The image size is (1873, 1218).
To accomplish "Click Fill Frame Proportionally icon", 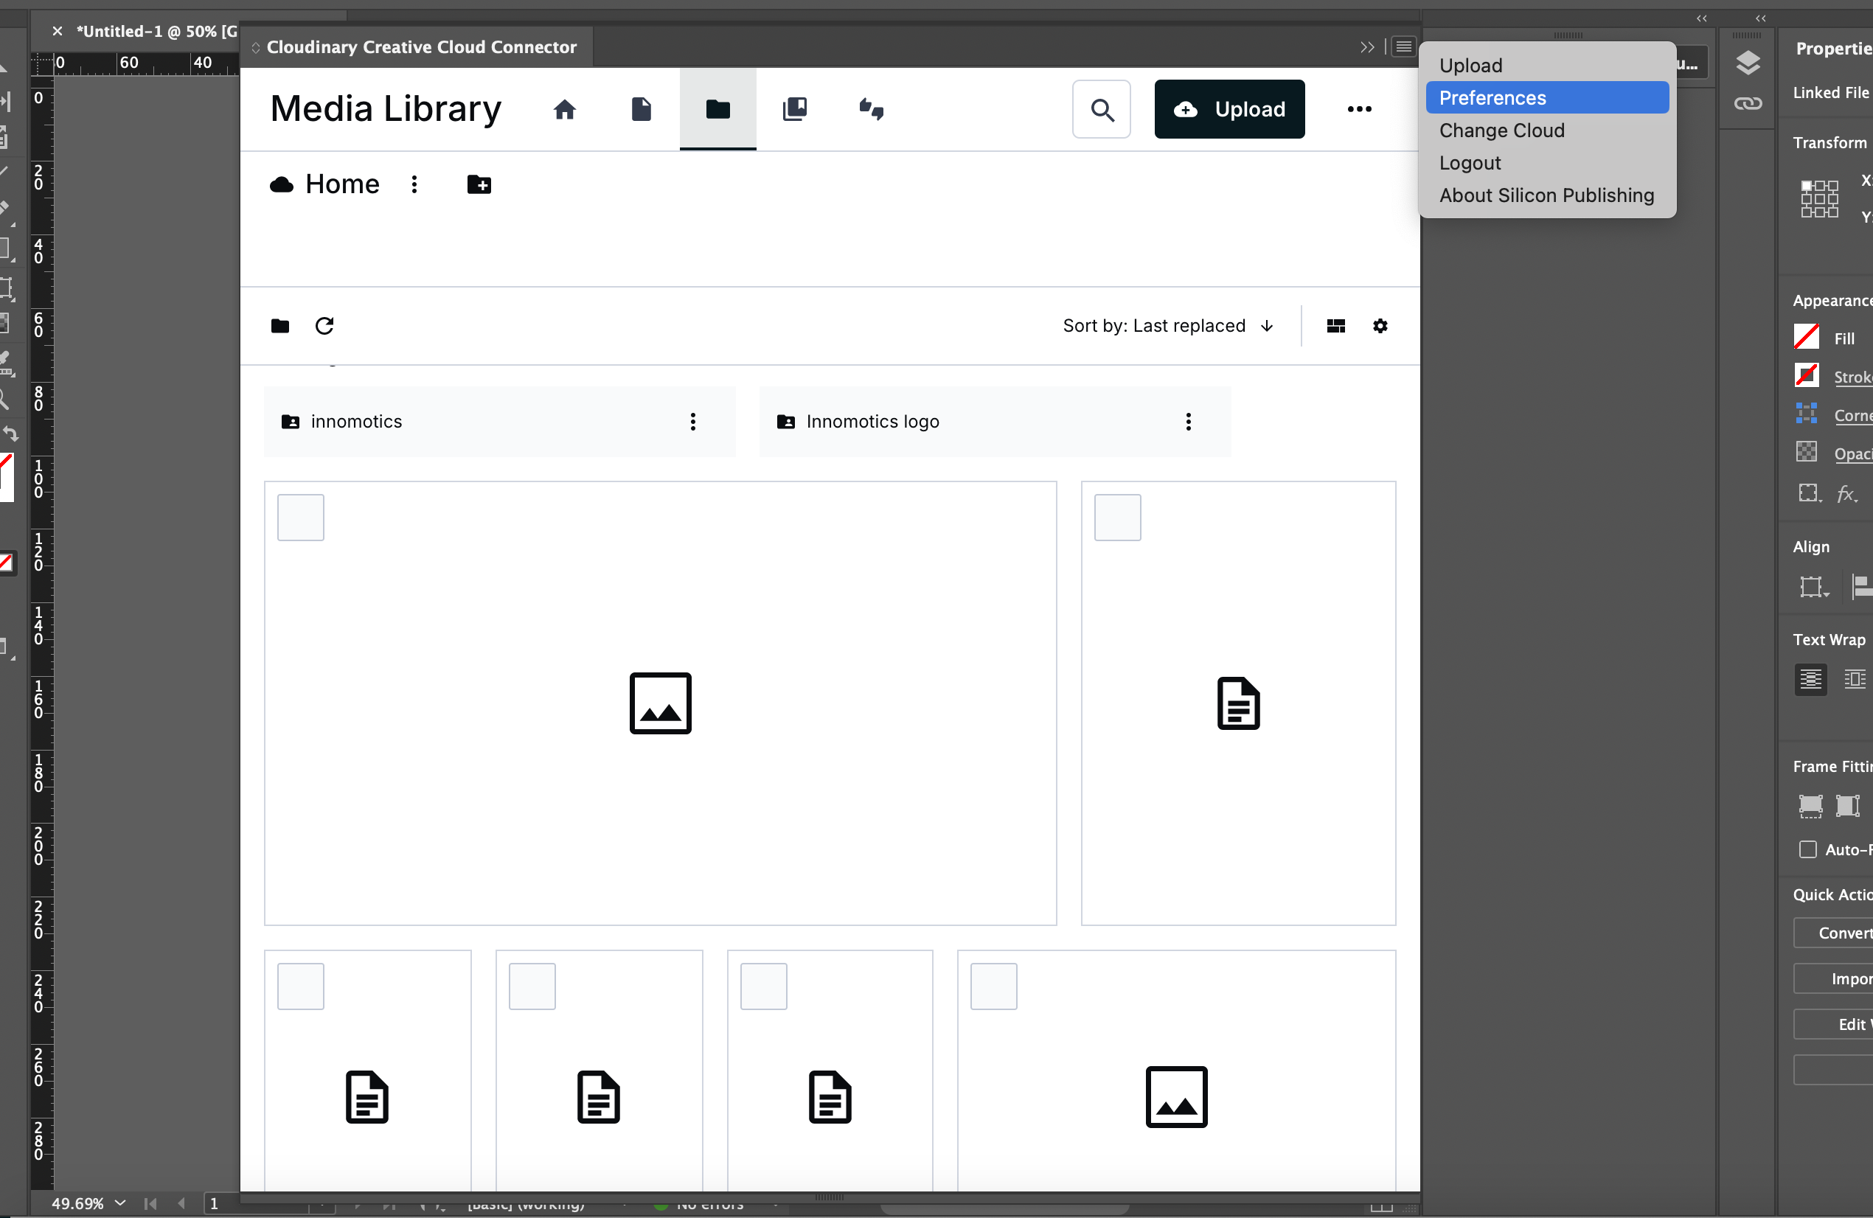I will 1810,806.
